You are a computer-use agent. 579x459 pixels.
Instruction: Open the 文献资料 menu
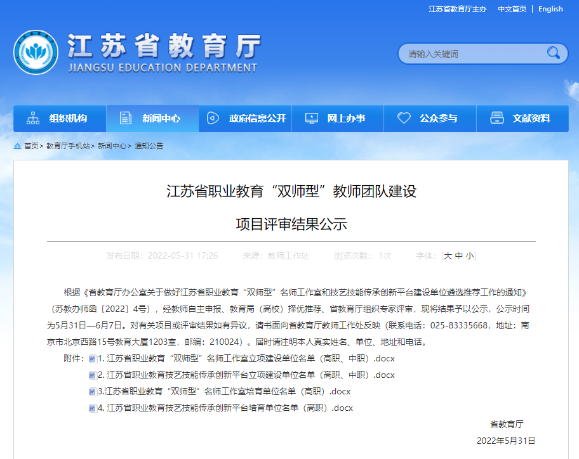click(522, 119)
